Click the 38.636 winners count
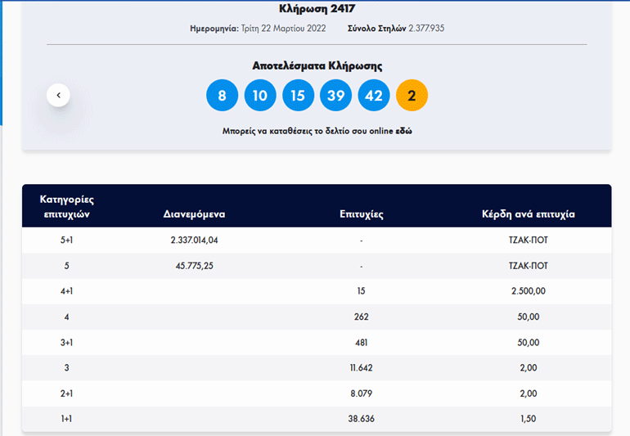The height and width of the screenshot is (436, 630). 361,419
